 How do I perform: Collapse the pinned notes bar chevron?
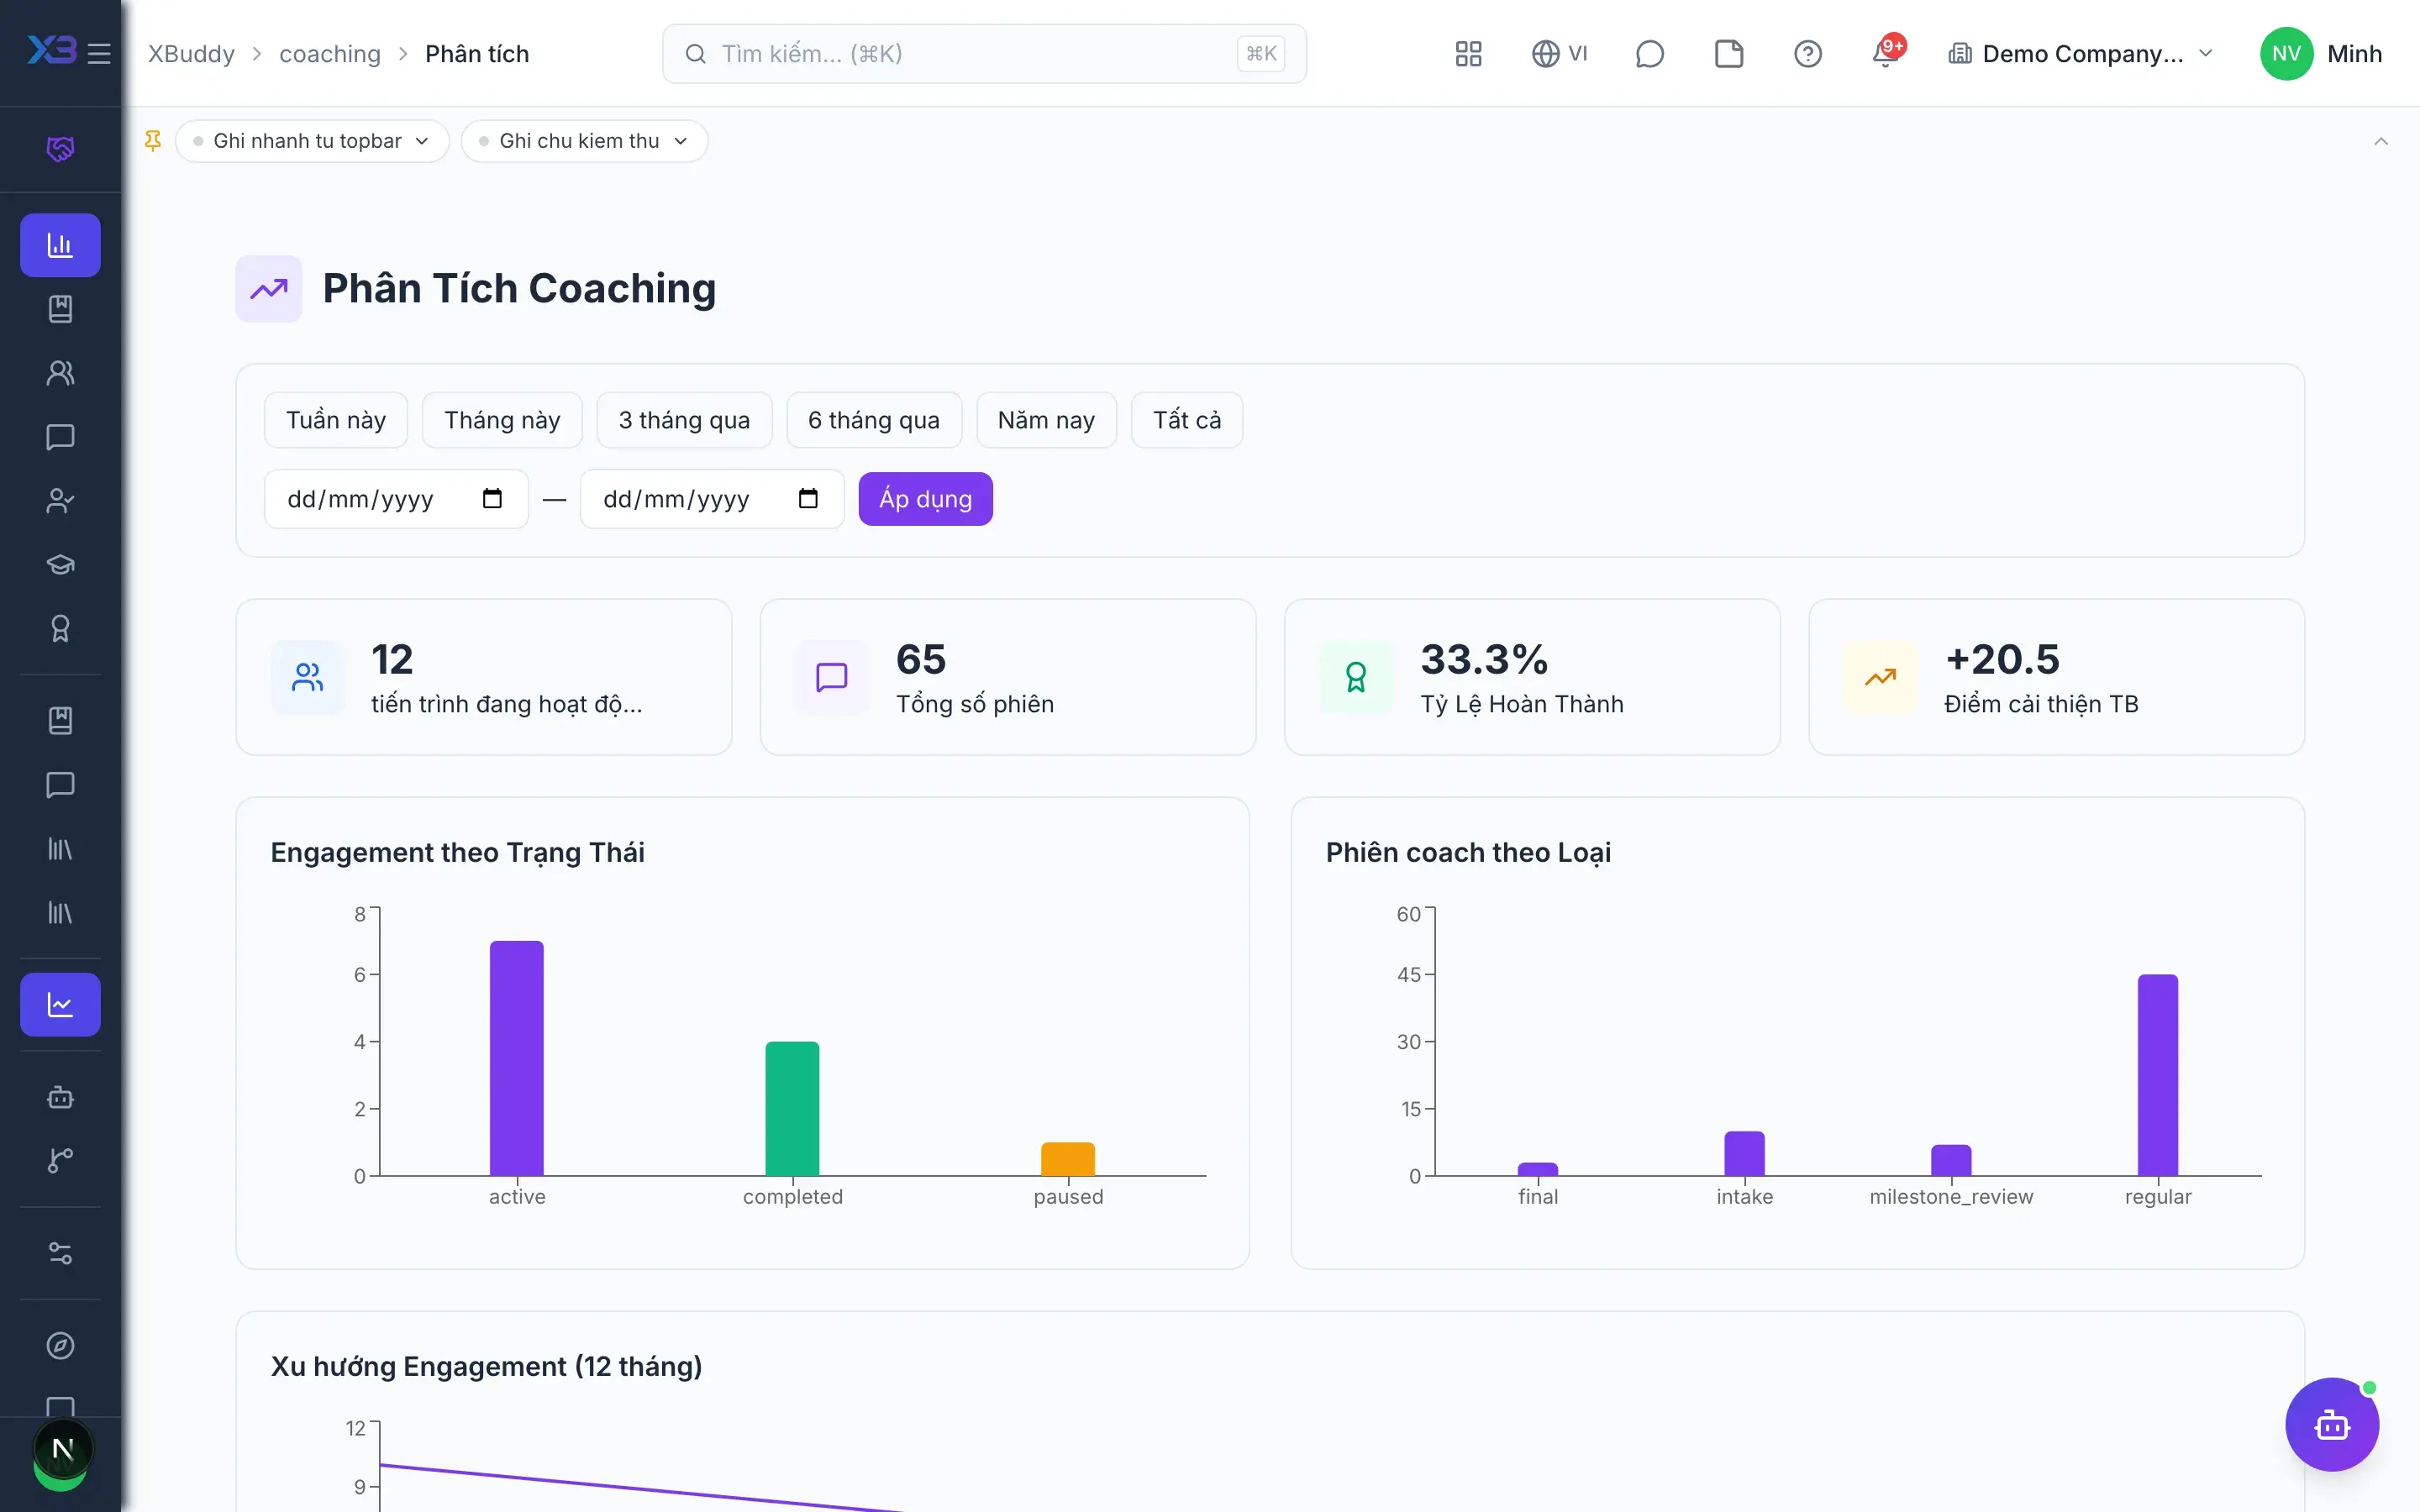[x=2381, y=141]
